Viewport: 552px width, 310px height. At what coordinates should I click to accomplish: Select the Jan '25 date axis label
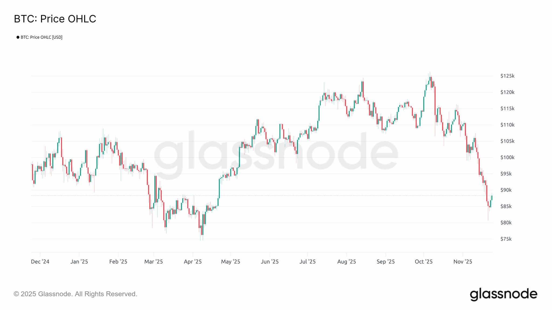pos(79,262)
